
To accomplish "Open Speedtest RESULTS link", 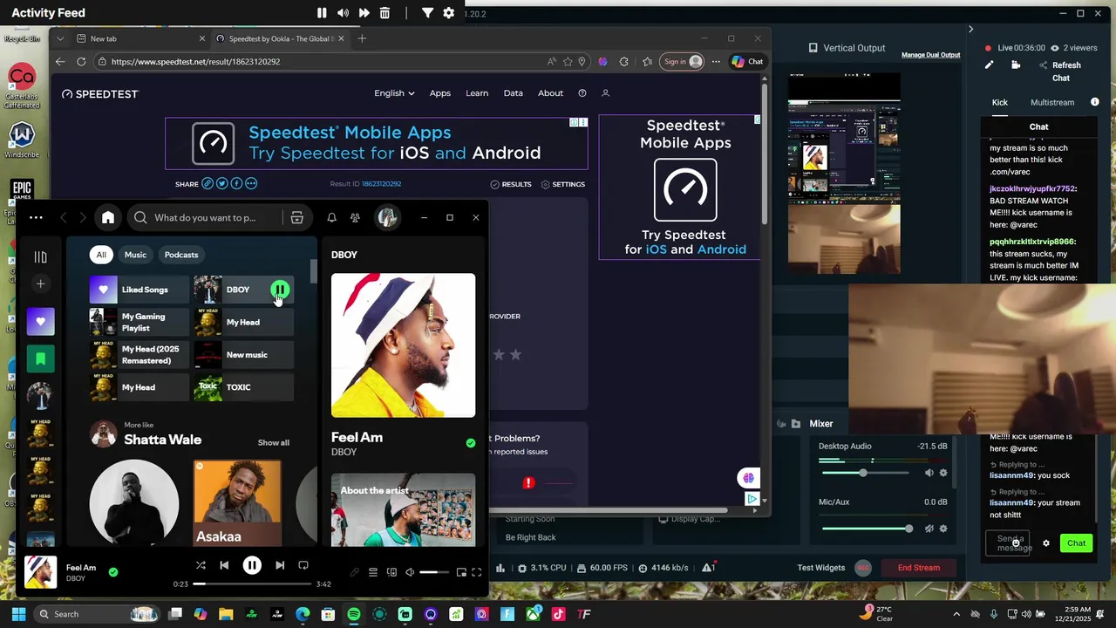I will [x=511, y=184].
